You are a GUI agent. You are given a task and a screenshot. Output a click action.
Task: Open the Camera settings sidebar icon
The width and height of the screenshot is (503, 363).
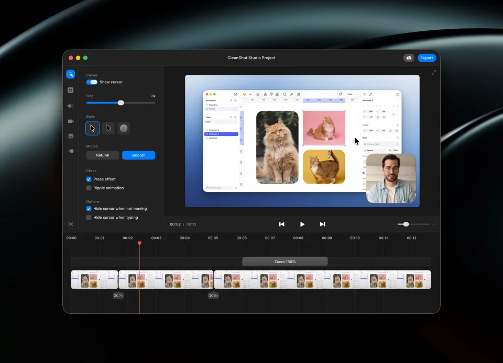point(71,121)
